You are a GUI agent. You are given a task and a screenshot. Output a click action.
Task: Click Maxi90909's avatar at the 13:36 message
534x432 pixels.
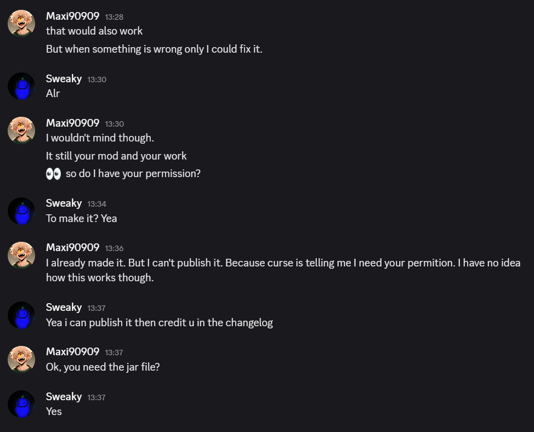[x=21, y=255]
